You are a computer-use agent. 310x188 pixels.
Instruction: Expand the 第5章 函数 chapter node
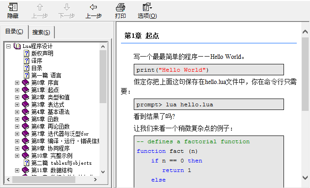[17, 119]
